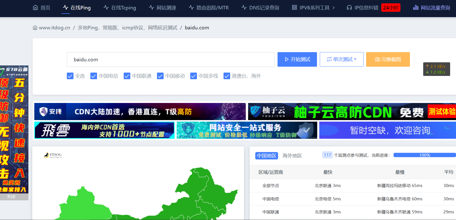Click the 完整截图 button

388,59
